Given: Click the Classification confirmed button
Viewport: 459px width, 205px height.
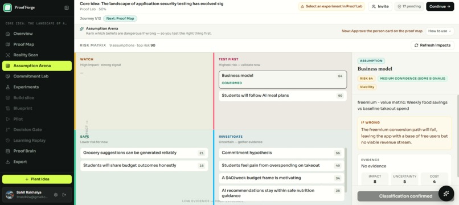Looking at the screenshot, I should click(x=405, y=196).
